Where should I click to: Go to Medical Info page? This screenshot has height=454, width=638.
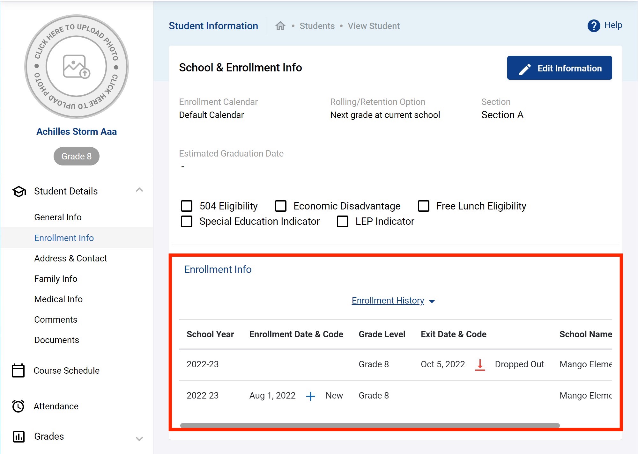tap(58, 299)
